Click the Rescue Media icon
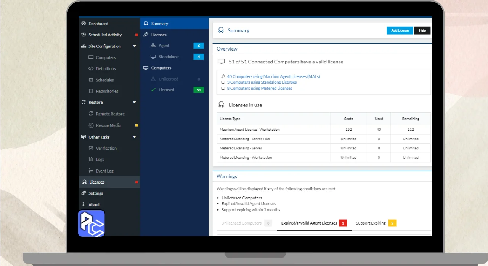 click(91, 125)
